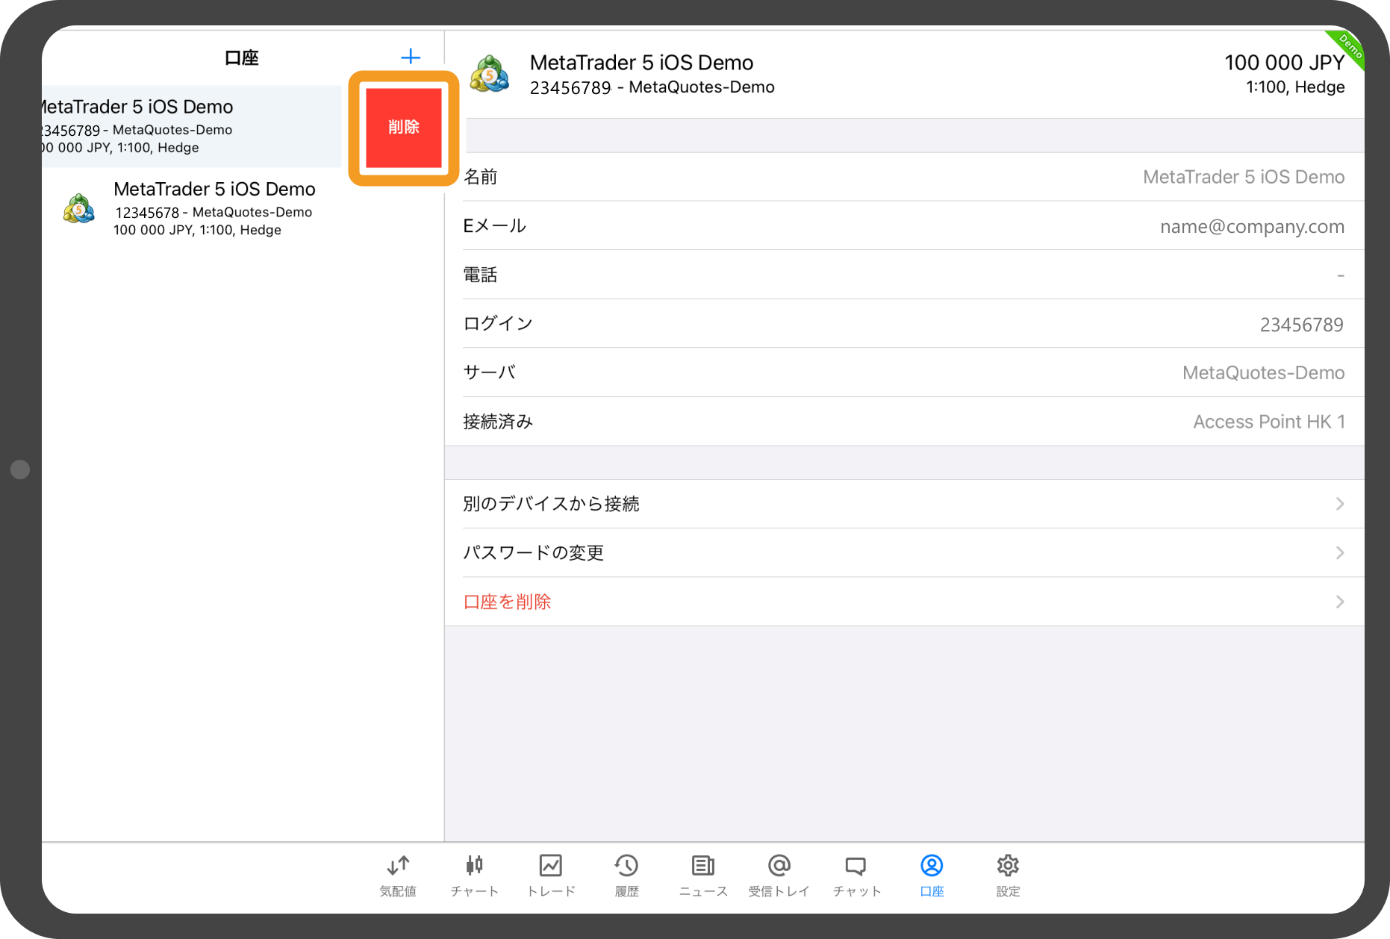Image resolution: width=1390 pixels, height=939 pixels.
Task: Open the 履歴 history section
Action: tap(626, 875)
